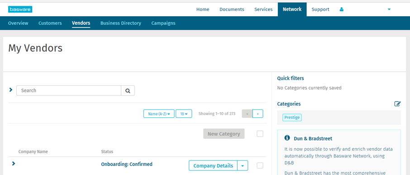Click the New Category button
The image size is (410, 175).
224,134
